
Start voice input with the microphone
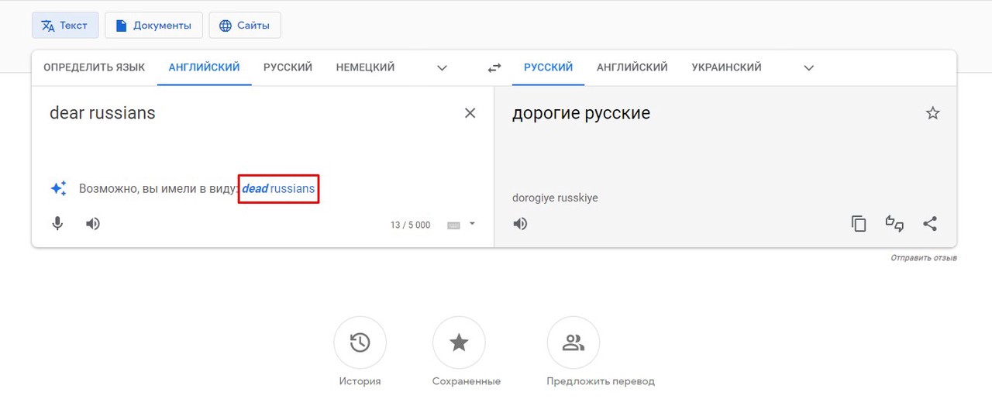click(57, 224)
